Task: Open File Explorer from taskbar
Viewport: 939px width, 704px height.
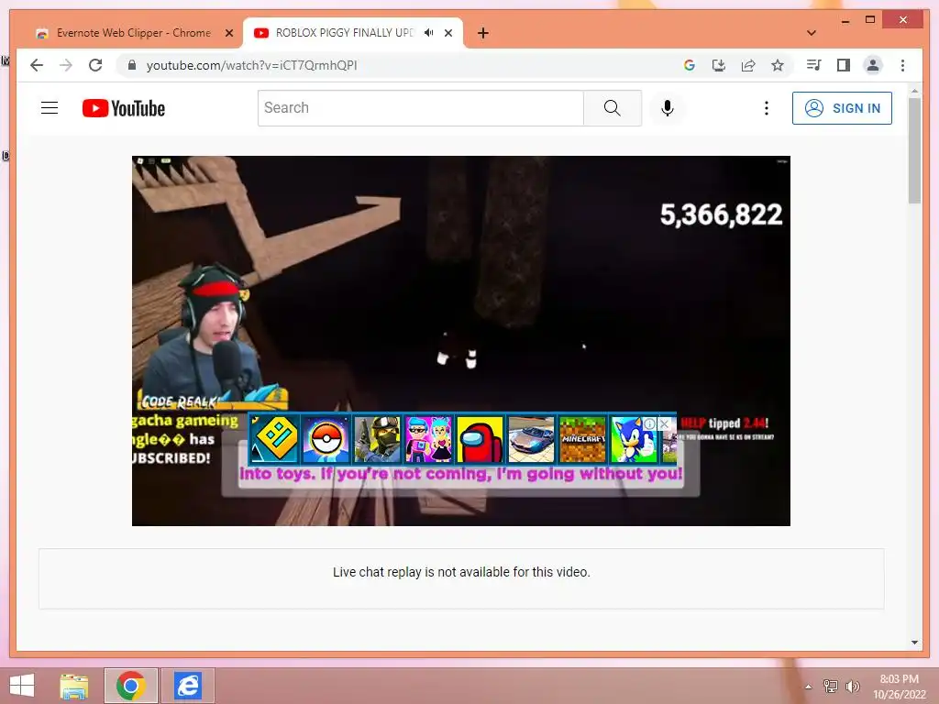Action: [73, 686]
